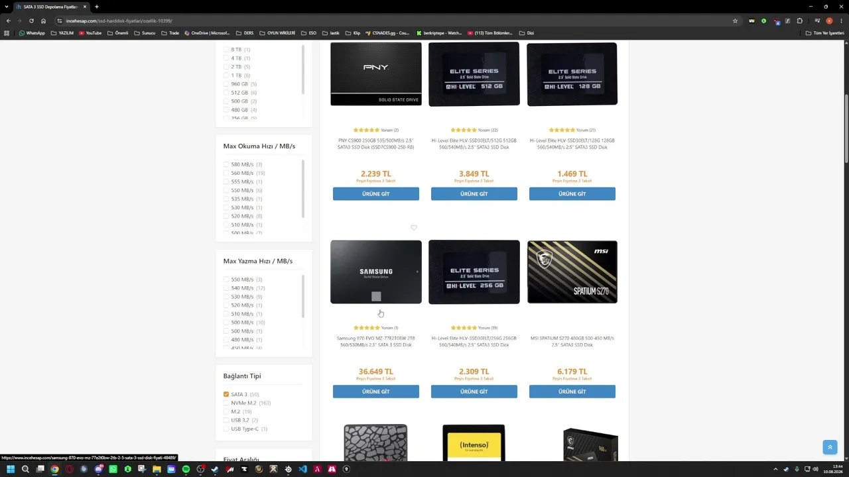View the MSI SPATIUM S270 product image
Image resolution: width=849 pixels, height=477 pixels.
[572, 272]
